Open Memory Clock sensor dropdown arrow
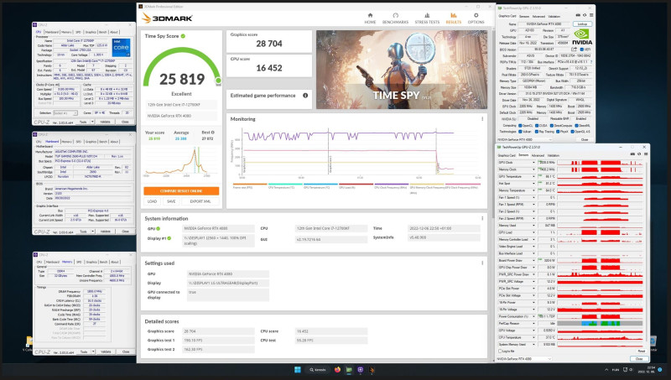 click(533, 169)
